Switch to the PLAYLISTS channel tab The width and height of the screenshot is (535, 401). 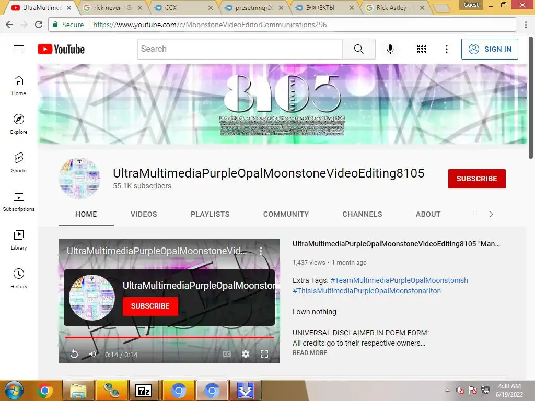(x=210, y=214)
